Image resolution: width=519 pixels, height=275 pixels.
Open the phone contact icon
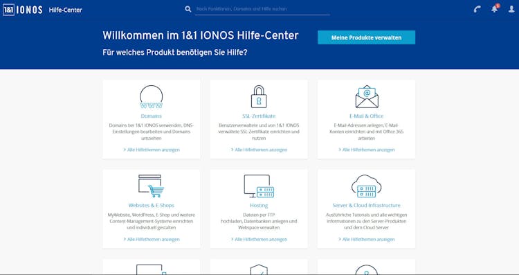coord(477,9)
